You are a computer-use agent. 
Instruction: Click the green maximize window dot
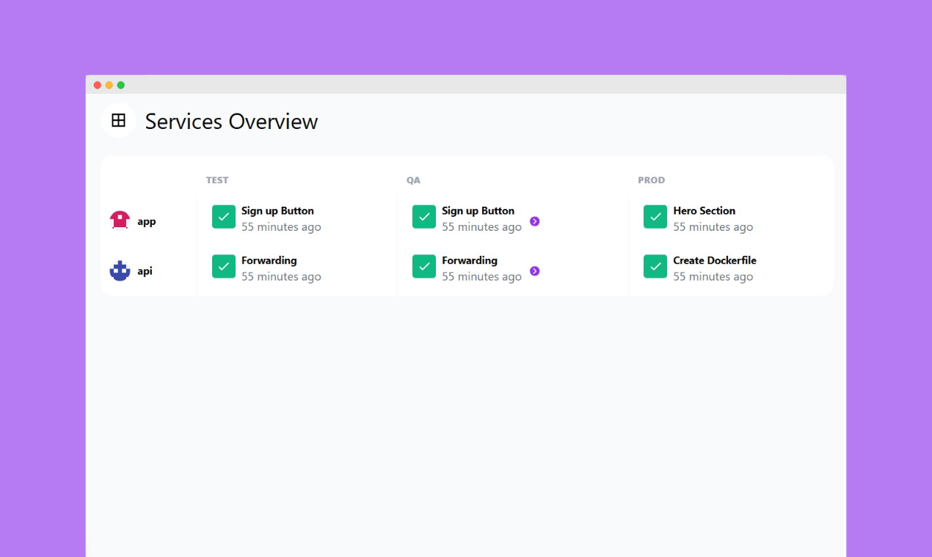click(121, 85)
